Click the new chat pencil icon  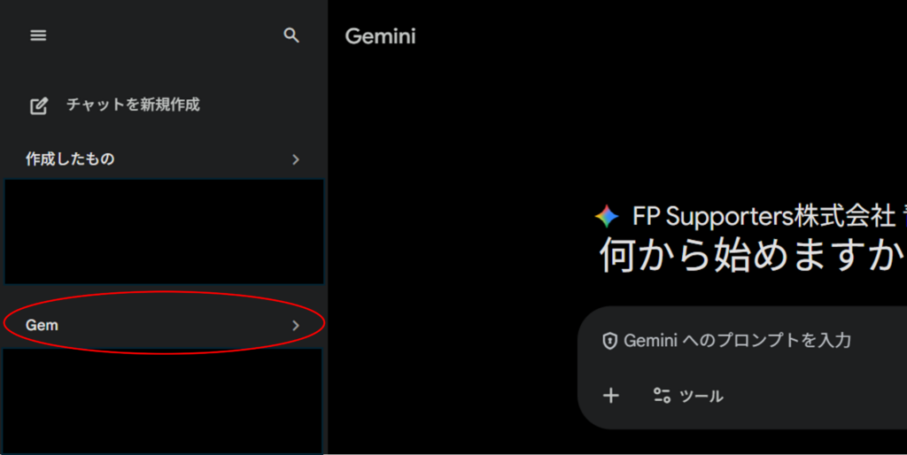[x=39, y=105]
